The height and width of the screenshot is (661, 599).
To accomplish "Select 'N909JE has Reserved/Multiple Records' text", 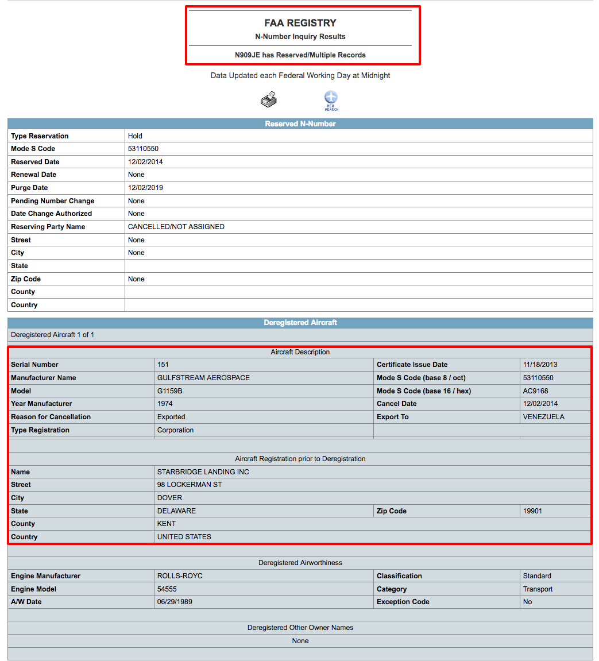I will [300, 55].
